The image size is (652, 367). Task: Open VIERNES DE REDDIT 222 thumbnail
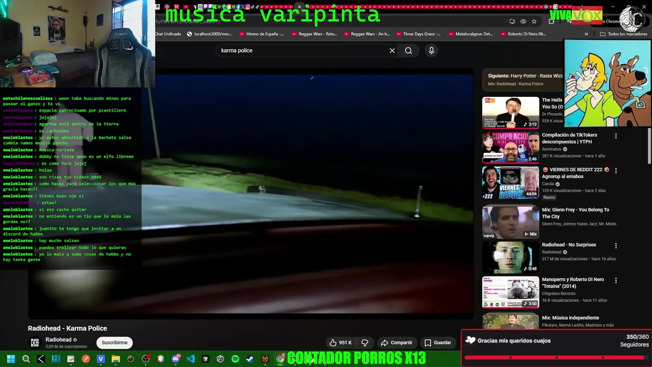coord(510,182)
